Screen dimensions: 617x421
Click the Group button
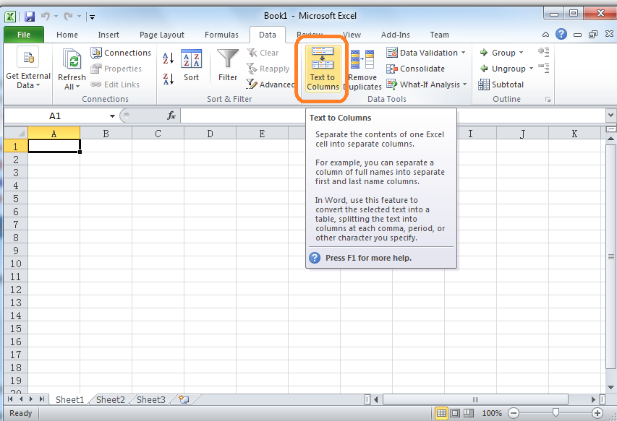(498, 53)
